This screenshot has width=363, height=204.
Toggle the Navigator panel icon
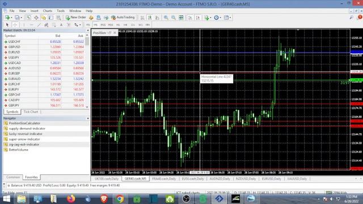tap(44, 18)
